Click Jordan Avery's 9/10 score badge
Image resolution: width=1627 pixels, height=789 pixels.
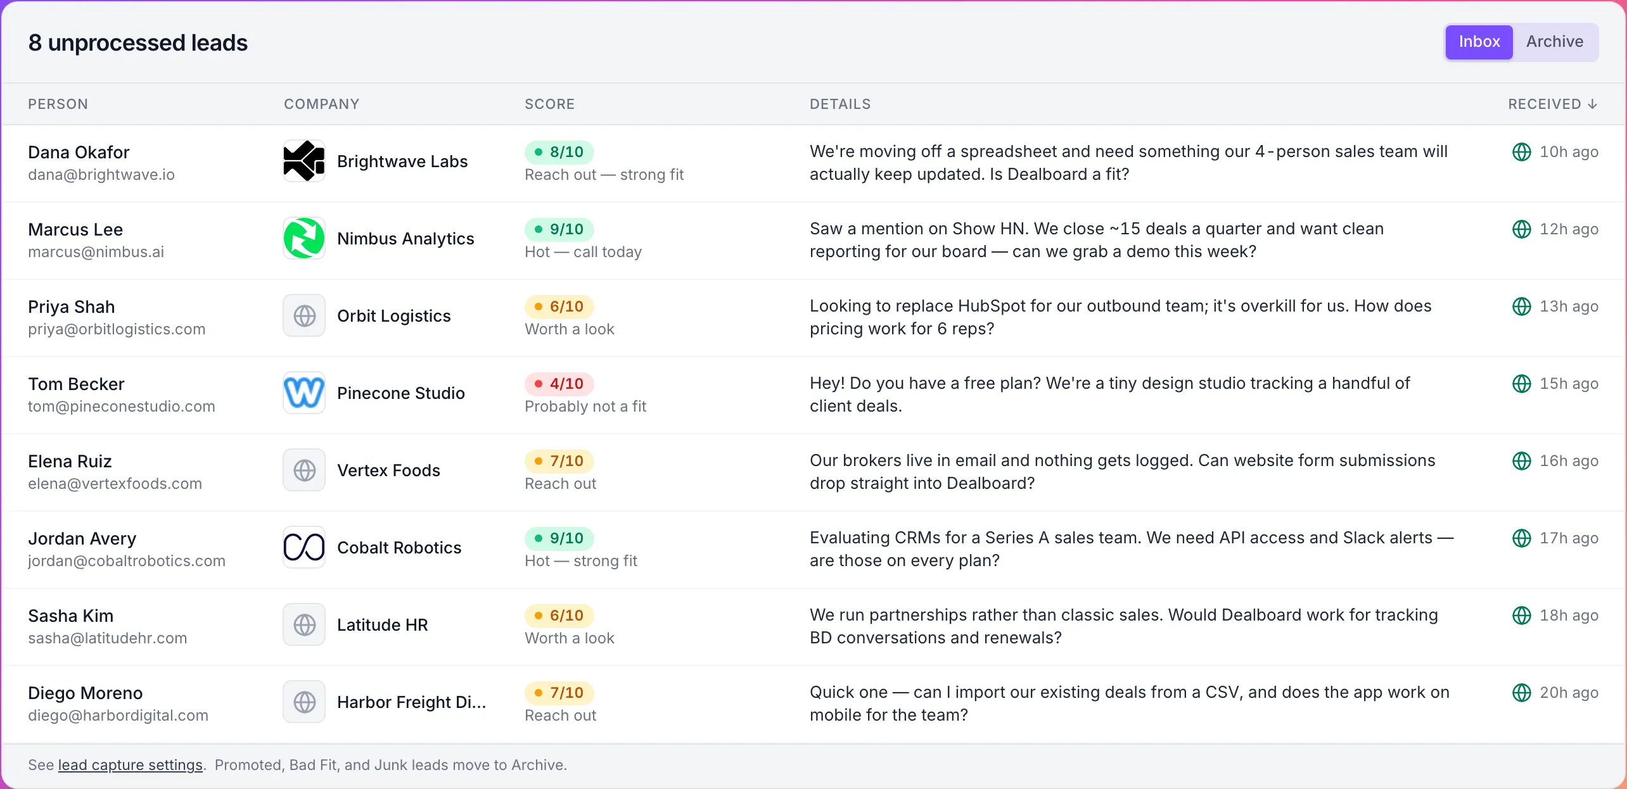(559, 538)
